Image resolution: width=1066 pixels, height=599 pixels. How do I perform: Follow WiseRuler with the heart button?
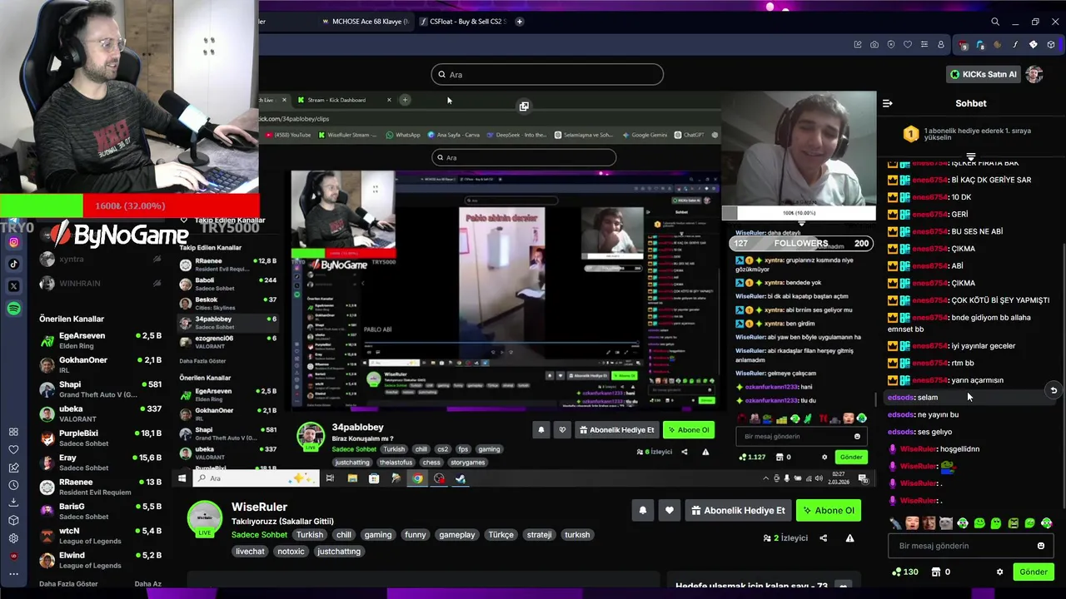pyautogui.click(x=670, y=511)
